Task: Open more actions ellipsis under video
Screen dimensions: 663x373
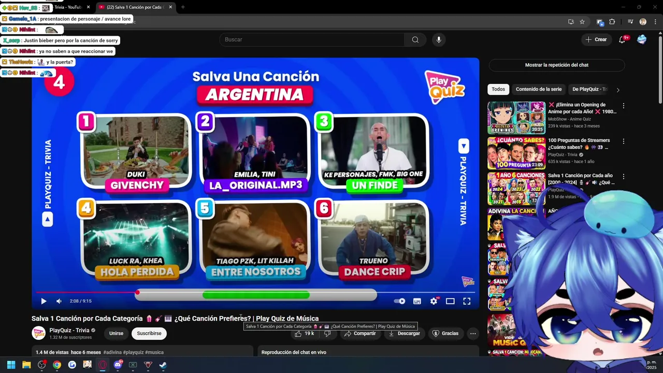Action: (473, 334)
